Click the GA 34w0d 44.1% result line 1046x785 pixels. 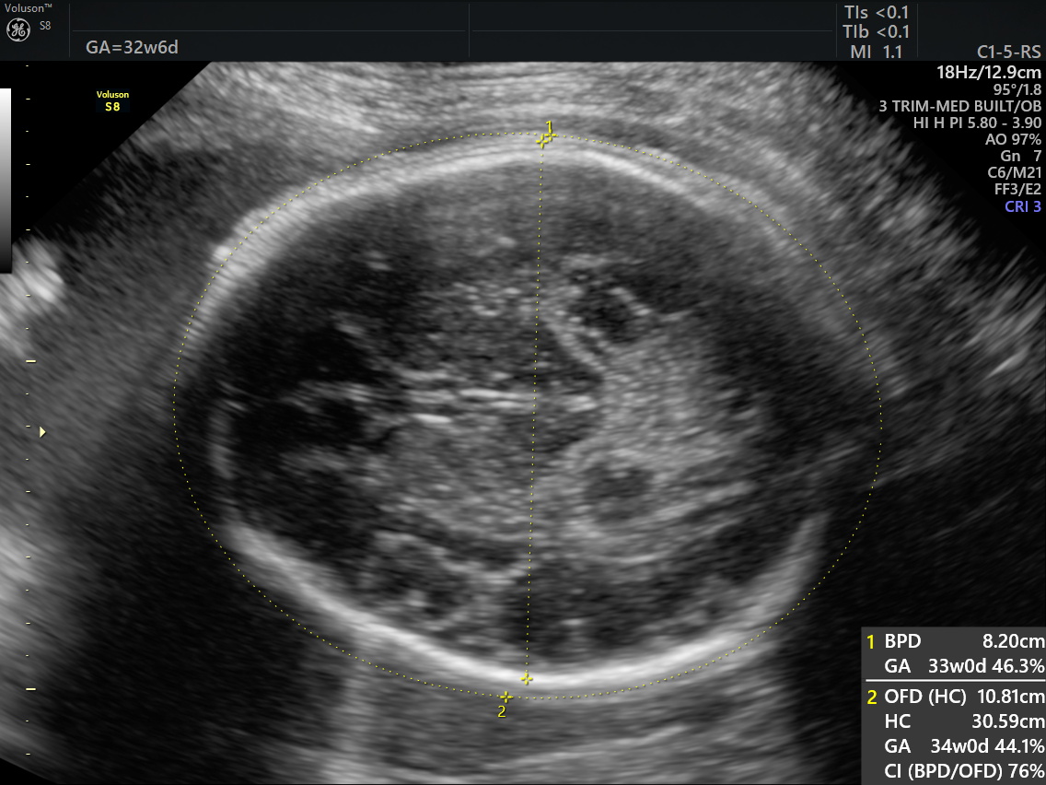pyautogui.click(x=964, y=746)
